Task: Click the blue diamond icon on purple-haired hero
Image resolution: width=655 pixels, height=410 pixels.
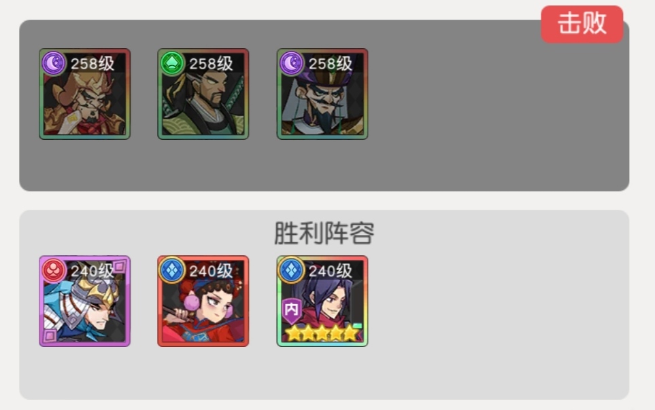Action: coord(291,270)
